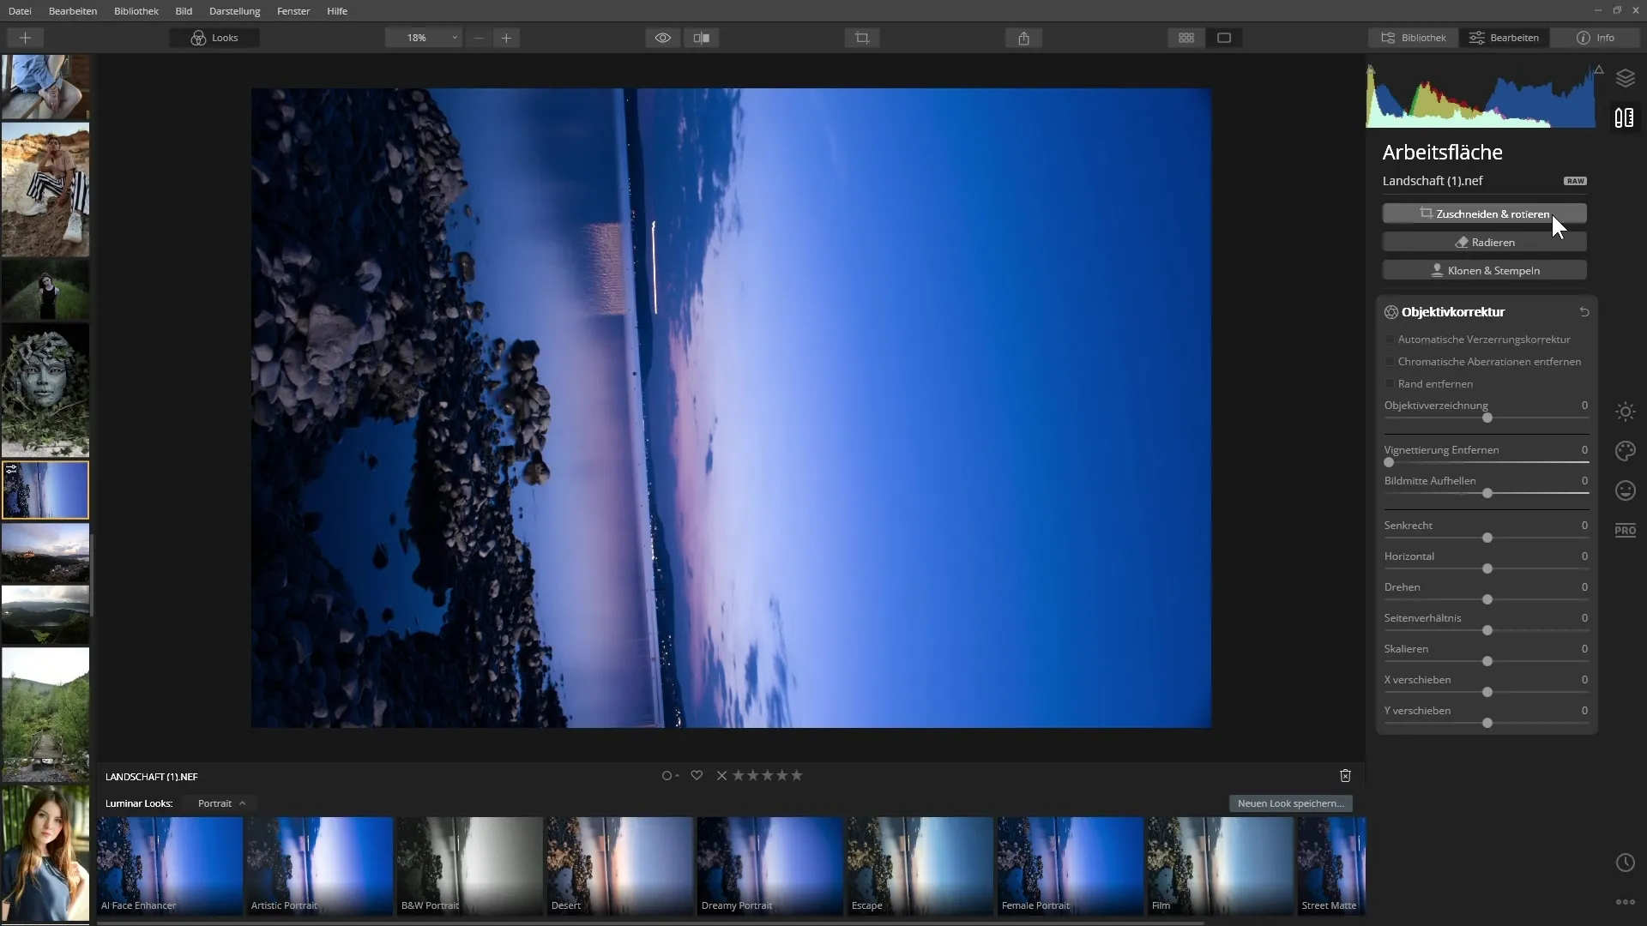Click the looks strip horizontal scrollbar

click(650, 923)
